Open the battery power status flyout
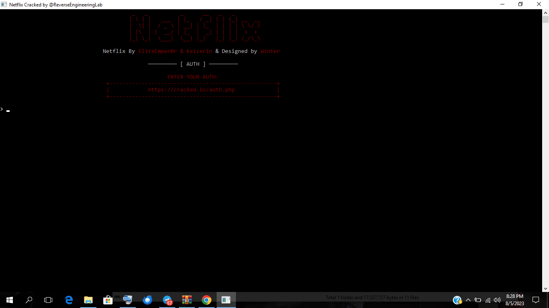Viewport: 549px width, 308px height. (x=477, y=300)
